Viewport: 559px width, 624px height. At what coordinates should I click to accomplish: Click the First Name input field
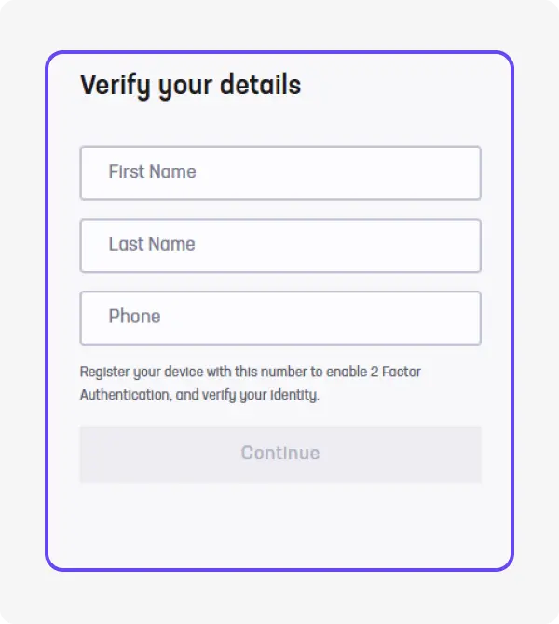click(x=279, y=173)
